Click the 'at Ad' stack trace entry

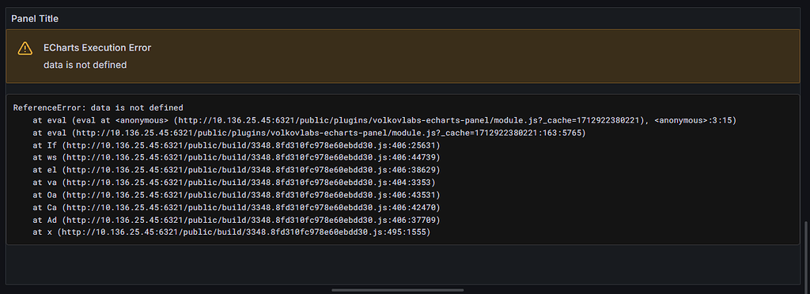(236, 220)
